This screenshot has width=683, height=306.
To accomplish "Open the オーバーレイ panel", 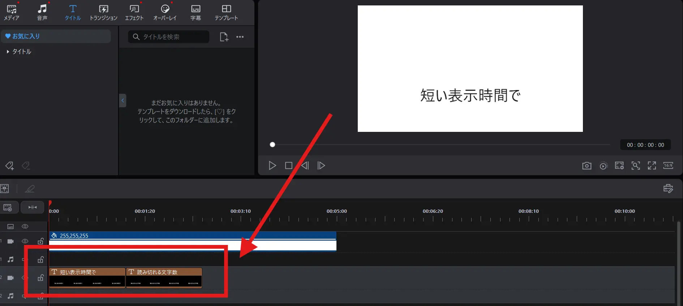I will point(165,12).
